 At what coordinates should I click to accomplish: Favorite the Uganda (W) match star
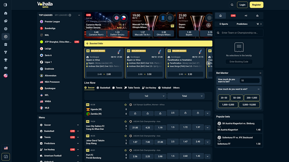pyautogui.click(x=126, y=105)
